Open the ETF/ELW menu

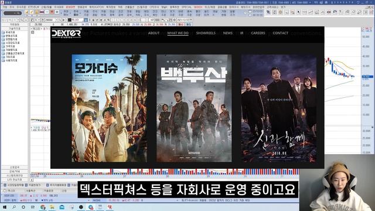[33, 7]
